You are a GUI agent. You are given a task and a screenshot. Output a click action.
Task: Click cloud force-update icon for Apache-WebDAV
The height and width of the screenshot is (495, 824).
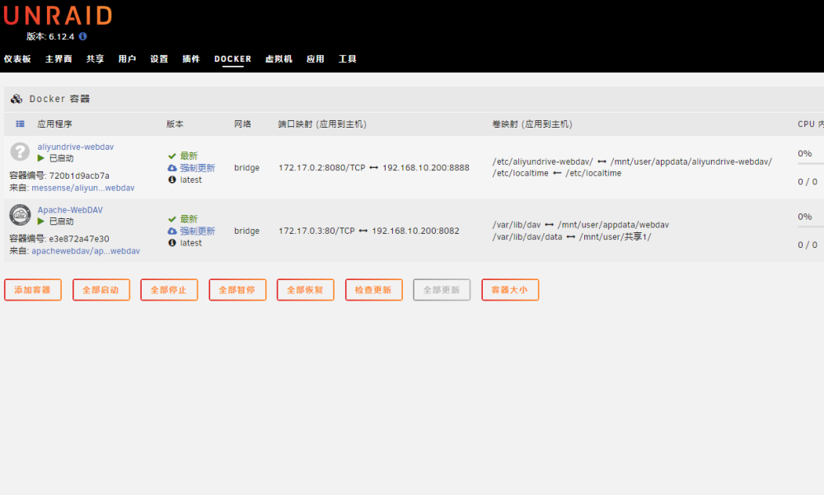(x=172, y=231)
